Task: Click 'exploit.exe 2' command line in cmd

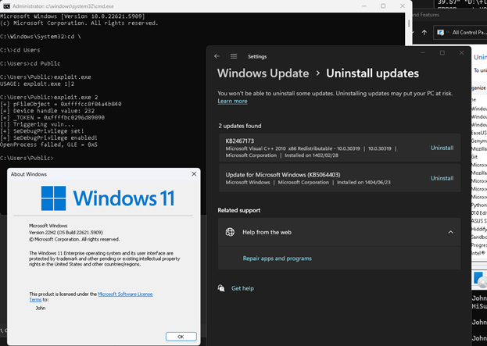Action: pos(49,97)
